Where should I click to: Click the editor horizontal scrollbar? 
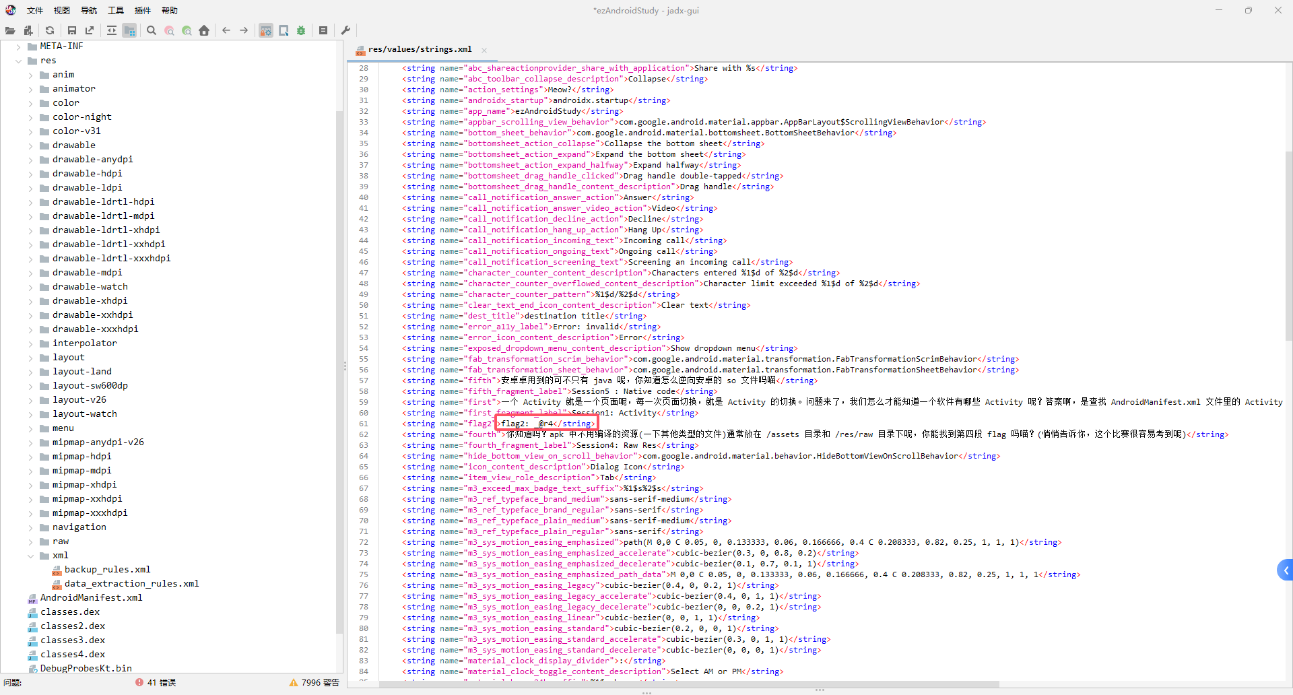click(x=688, y=685)
